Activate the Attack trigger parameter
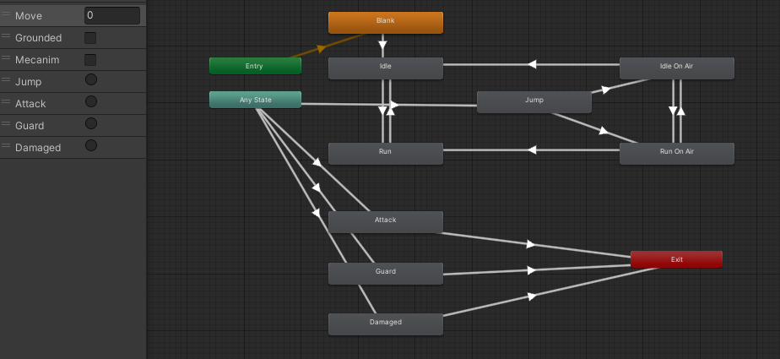Viewport: 780px width, 359px height. (91, 102)
